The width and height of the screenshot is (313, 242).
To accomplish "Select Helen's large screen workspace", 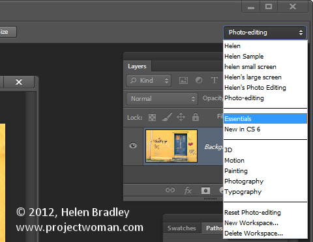I will [265, 77].
